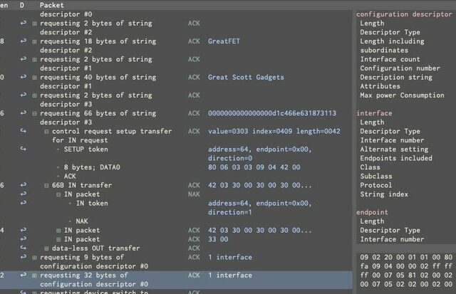Select 'Configuration number' field in details panel
The width and height of the screenshot is (456, 294).
click(x=395, y=68)
